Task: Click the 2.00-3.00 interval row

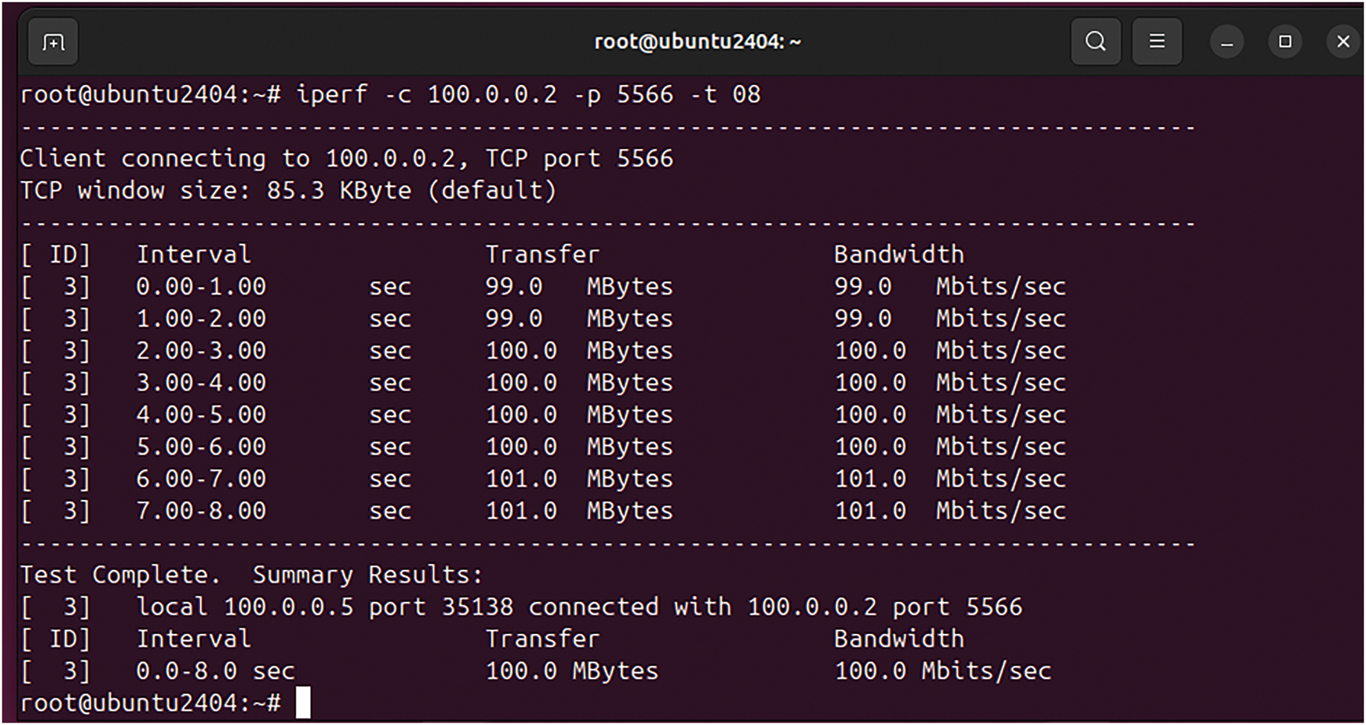Action: coord(201,350)
